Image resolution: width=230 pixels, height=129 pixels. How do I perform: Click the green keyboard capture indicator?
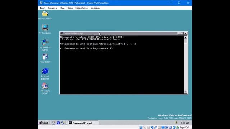178,128
